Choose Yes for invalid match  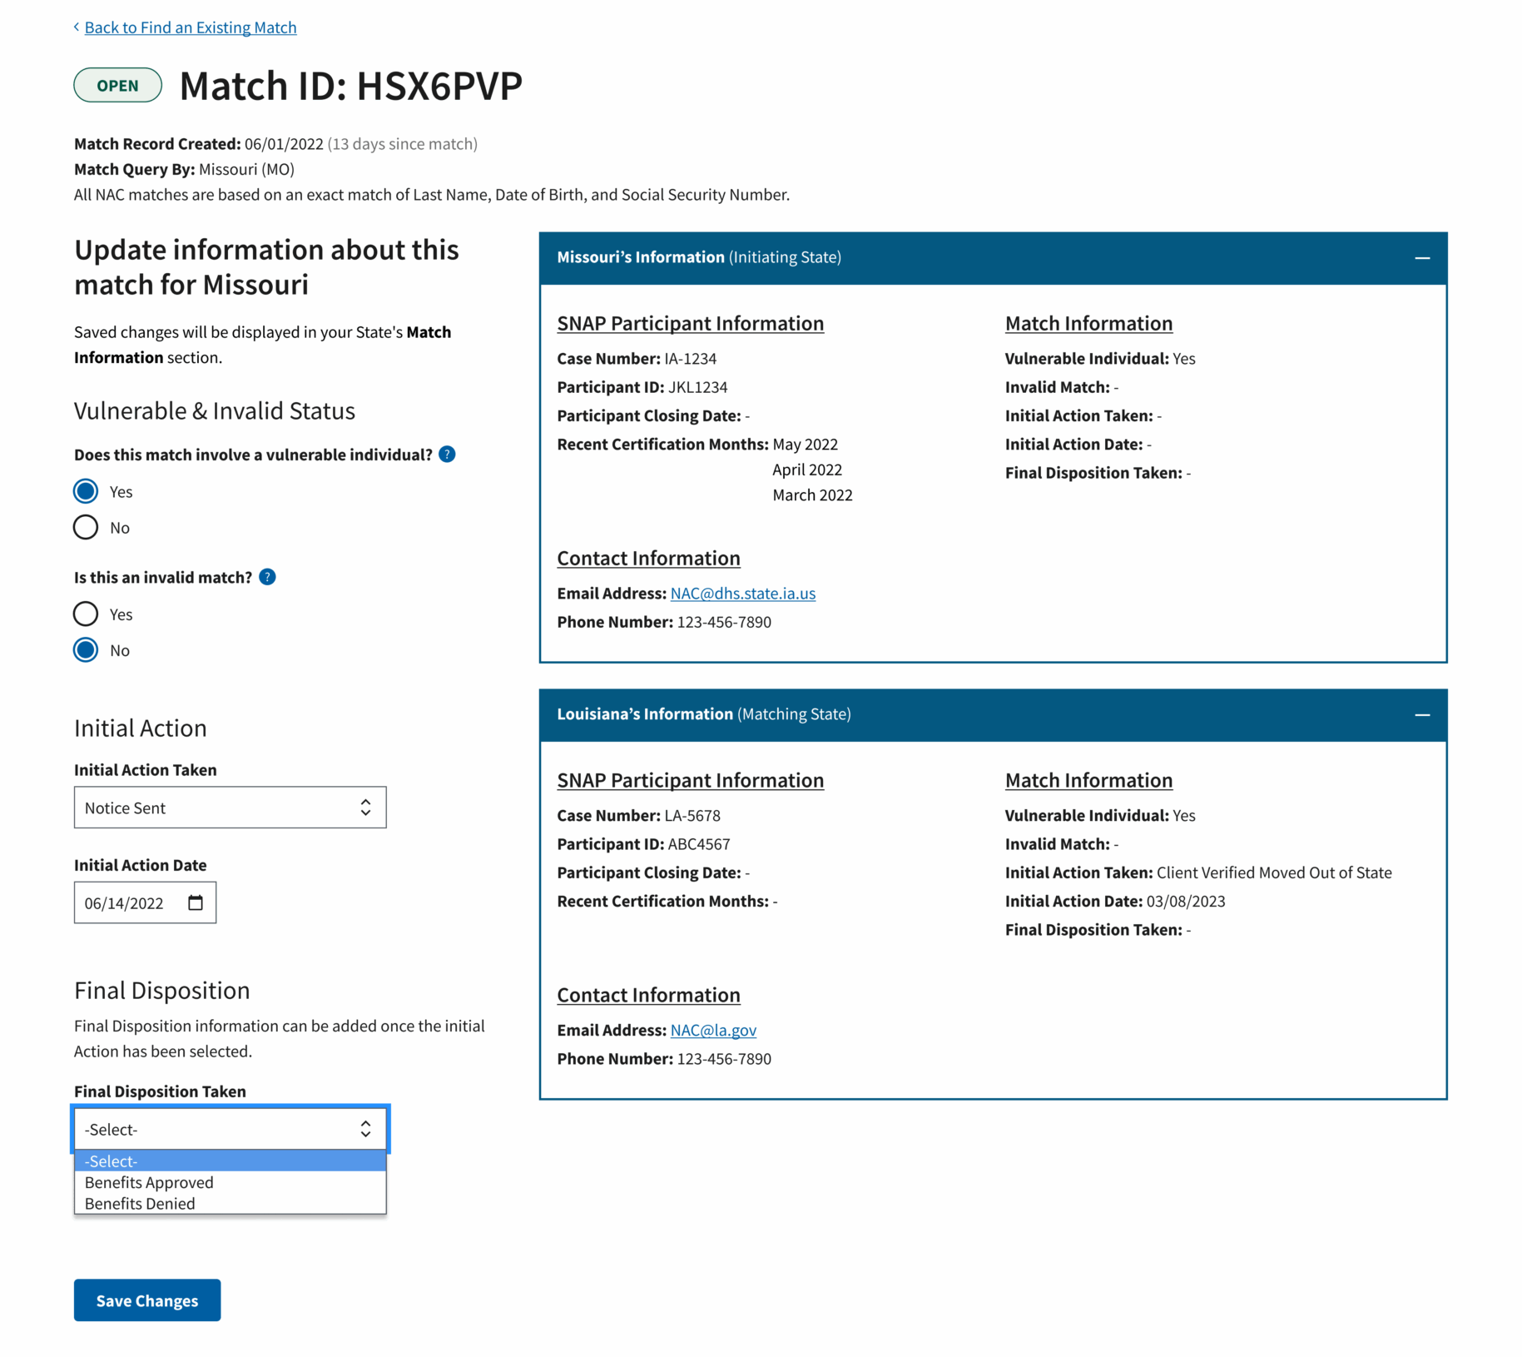coord(86,614)
